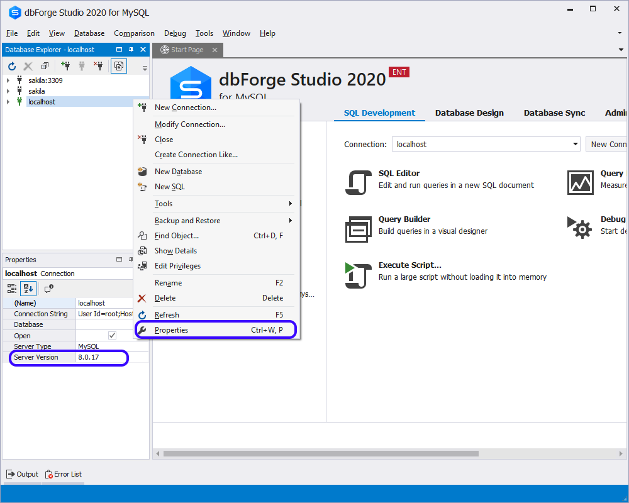629x503 pixels.
Task: Click the Refresh icon in Database Explorer toolbar
Action: [x=12, y=66]
